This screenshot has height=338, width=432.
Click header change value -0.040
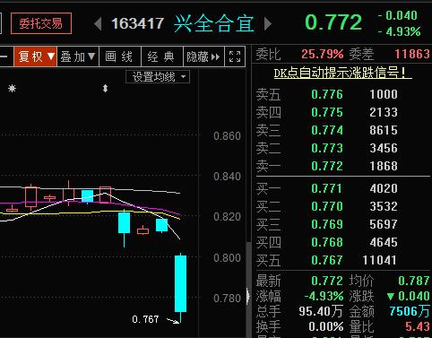(398, 15)
